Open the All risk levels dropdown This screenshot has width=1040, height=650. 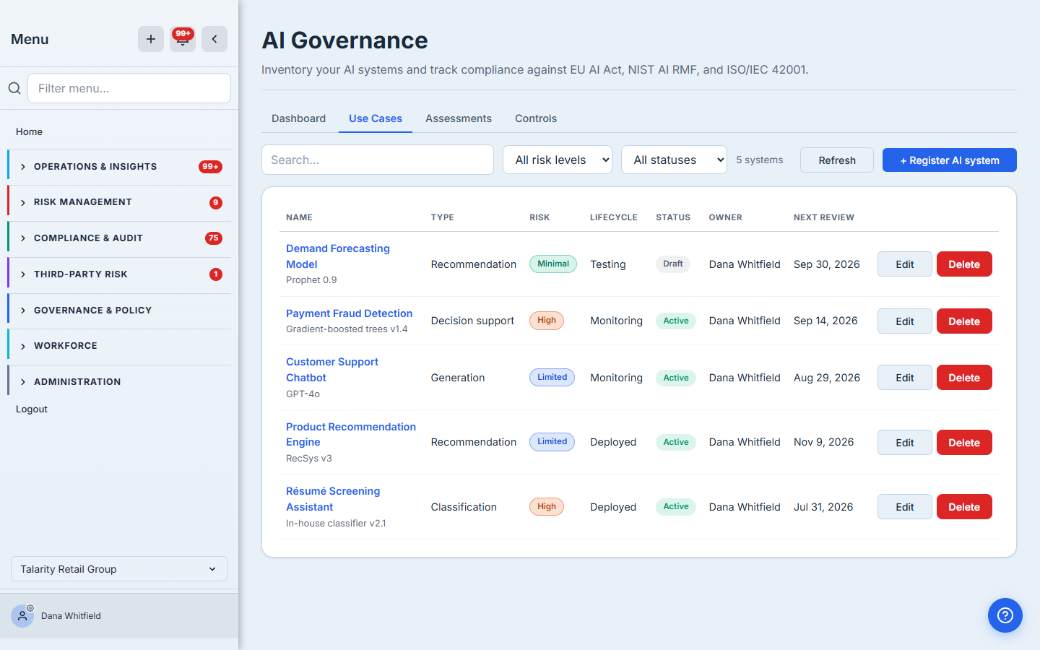tap(558, 160)
